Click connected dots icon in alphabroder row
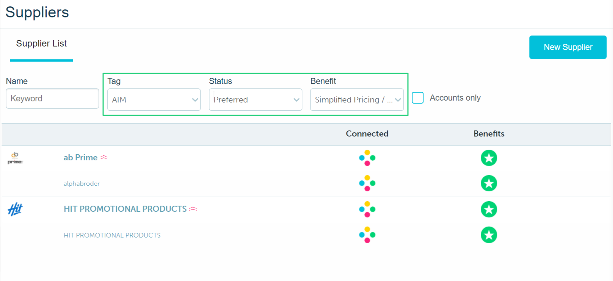The width and height of the screenshot is (613, 281). 367,183
